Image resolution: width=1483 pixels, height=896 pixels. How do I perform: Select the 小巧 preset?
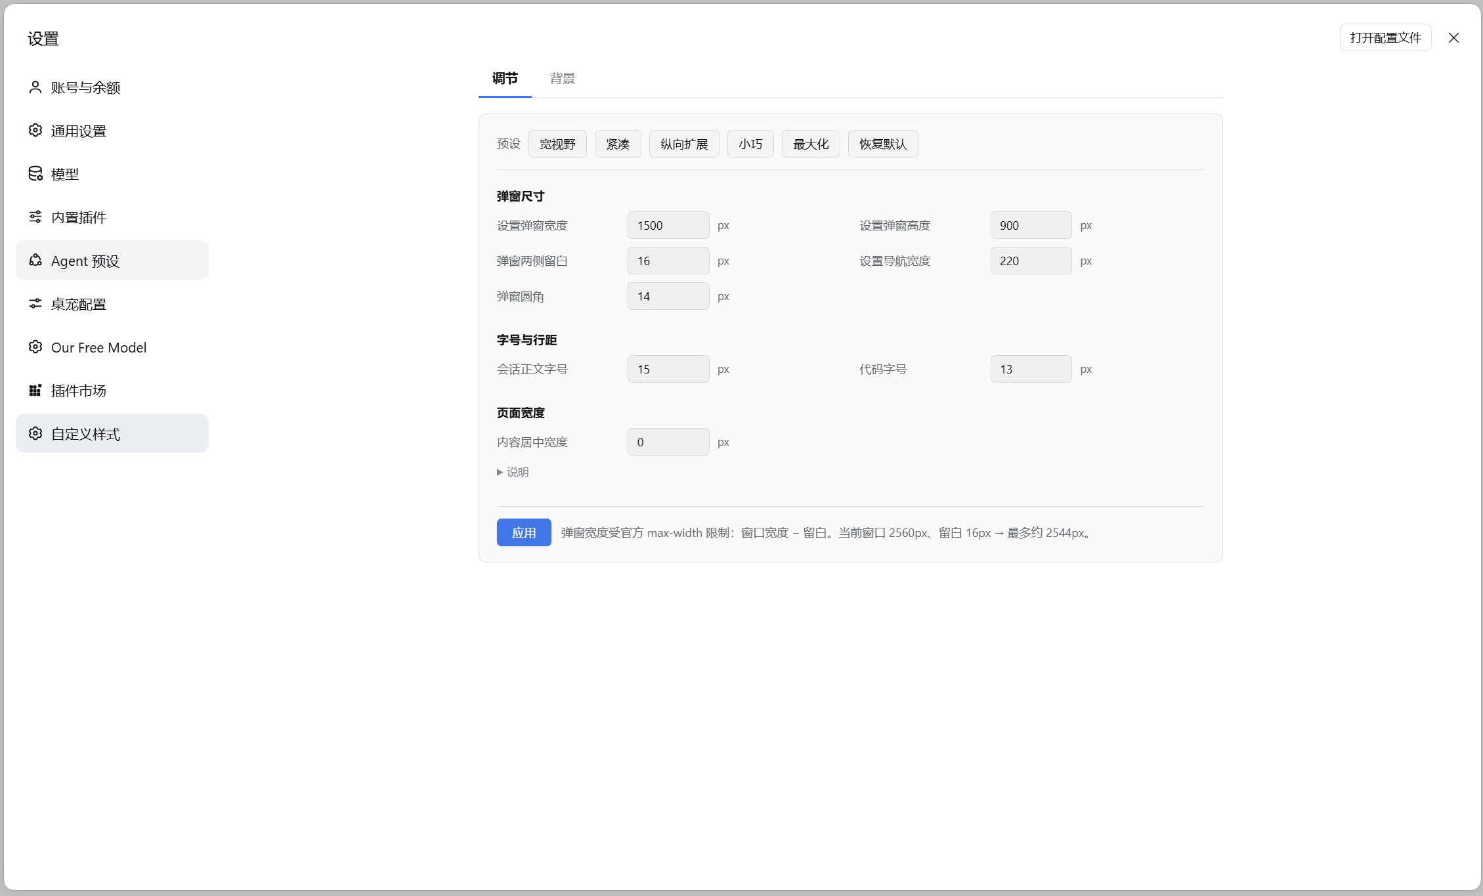pos(750,144)
